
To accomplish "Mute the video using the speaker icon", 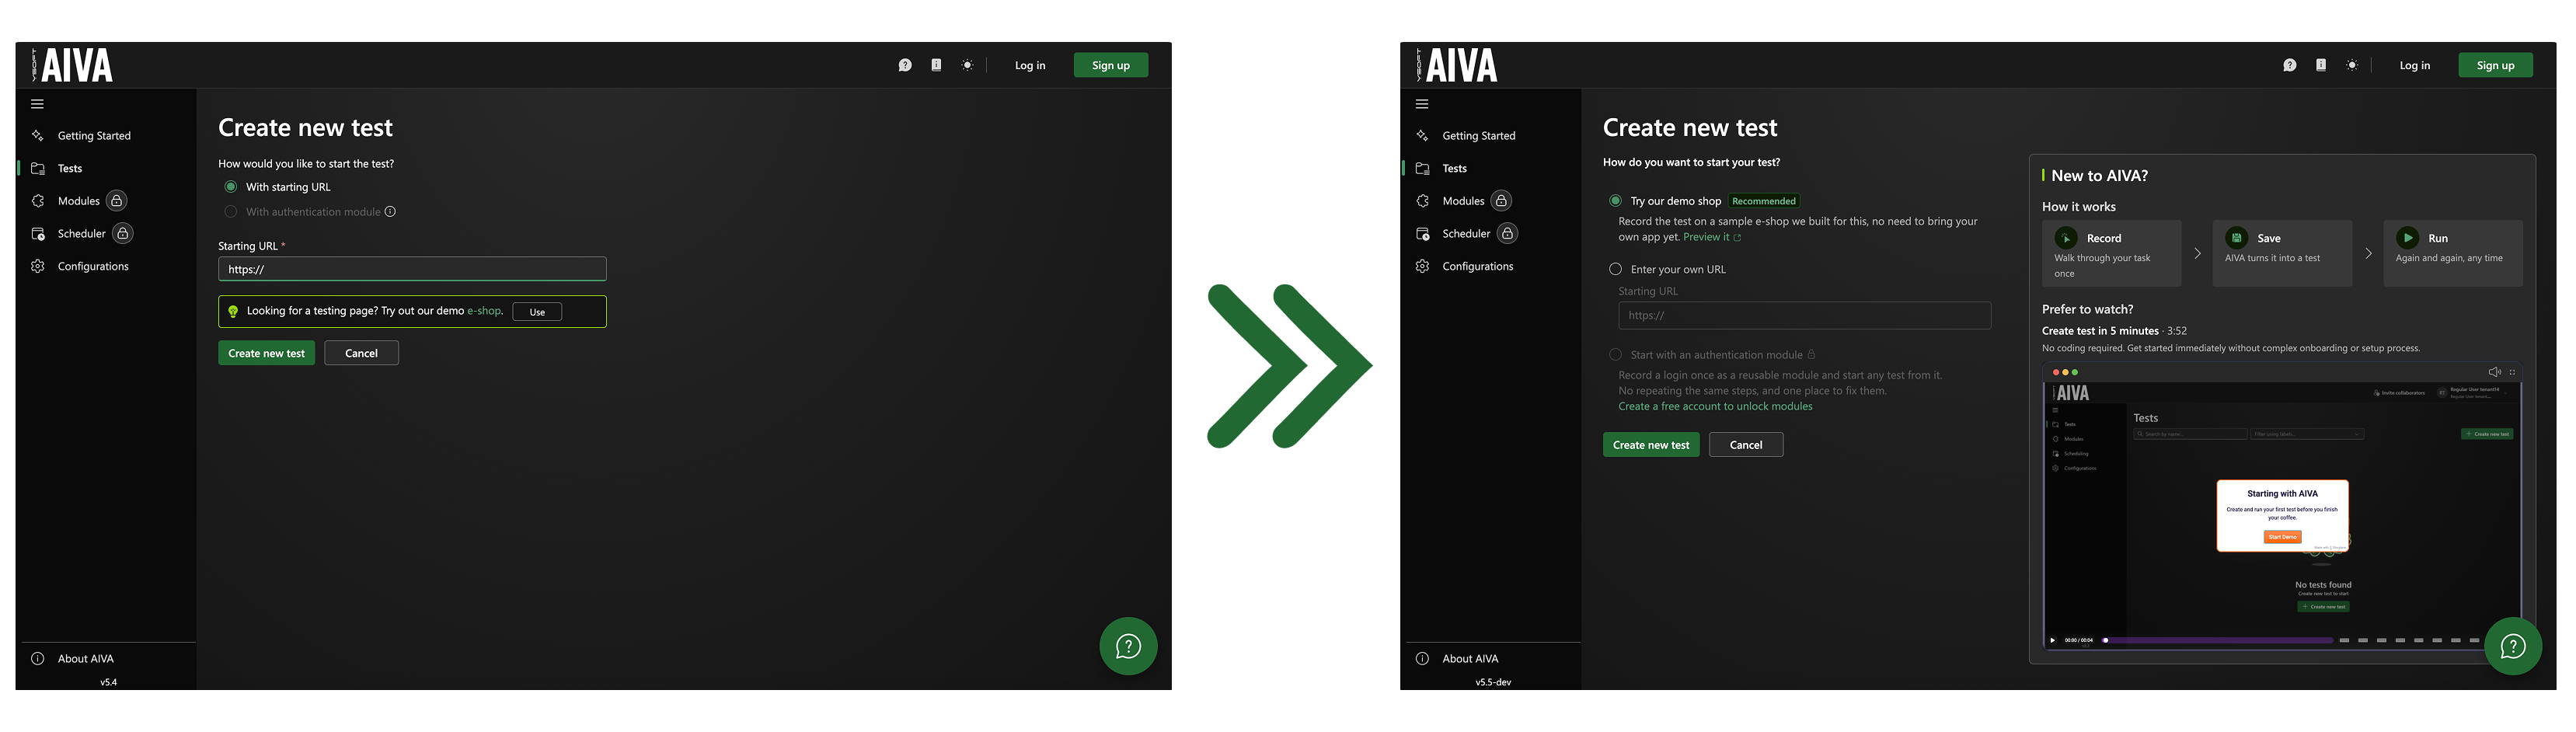I will (x=2494, y=372).
